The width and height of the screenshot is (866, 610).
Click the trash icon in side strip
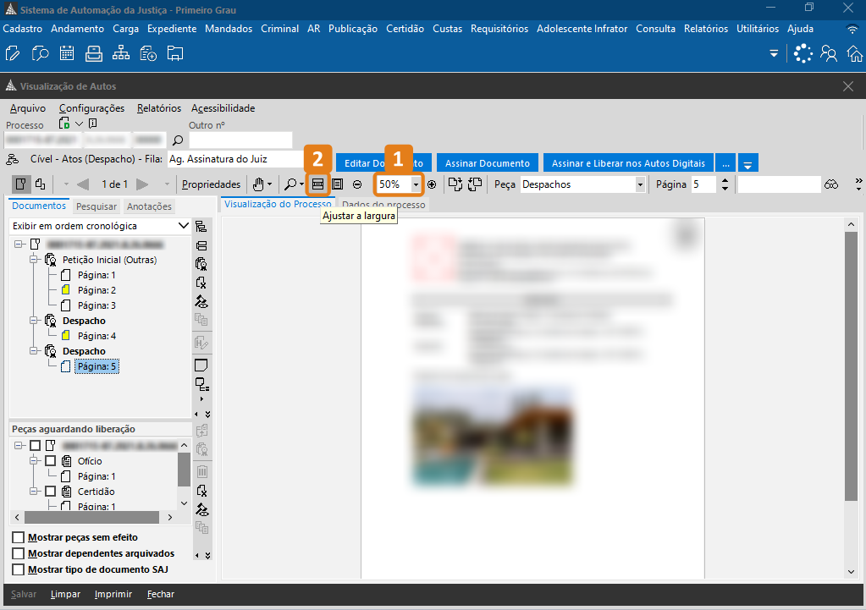coord(202,471)
